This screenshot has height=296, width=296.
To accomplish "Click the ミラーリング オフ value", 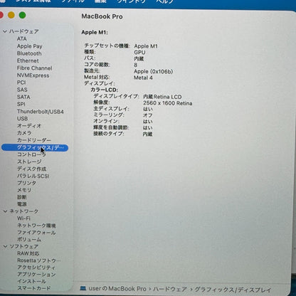I will [x=147, y=115].
